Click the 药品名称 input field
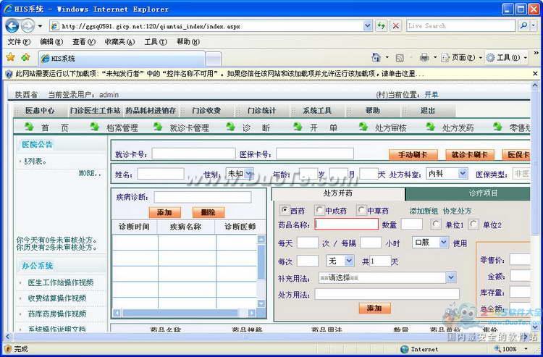The image size is (543, 357). 346,224
